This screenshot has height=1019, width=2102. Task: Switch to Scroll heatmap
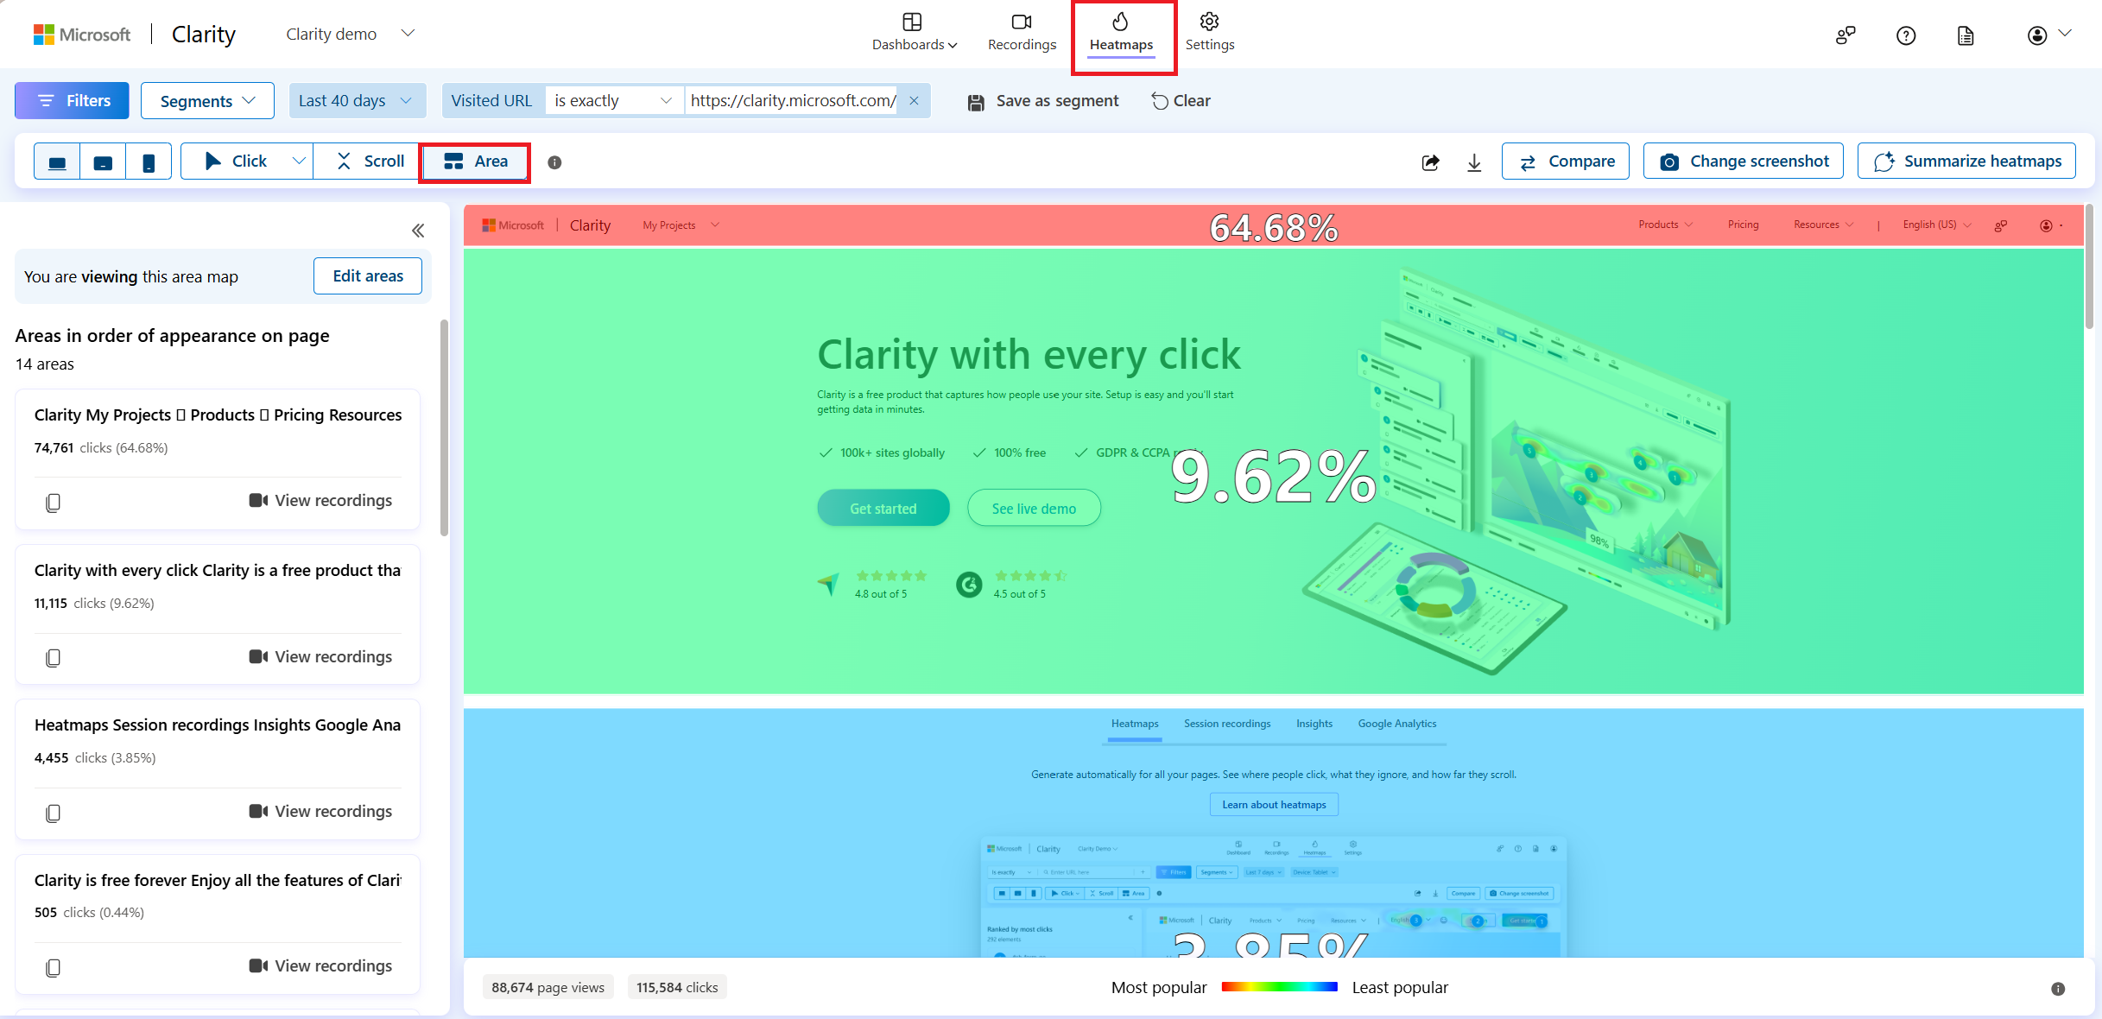pos(369,161)
